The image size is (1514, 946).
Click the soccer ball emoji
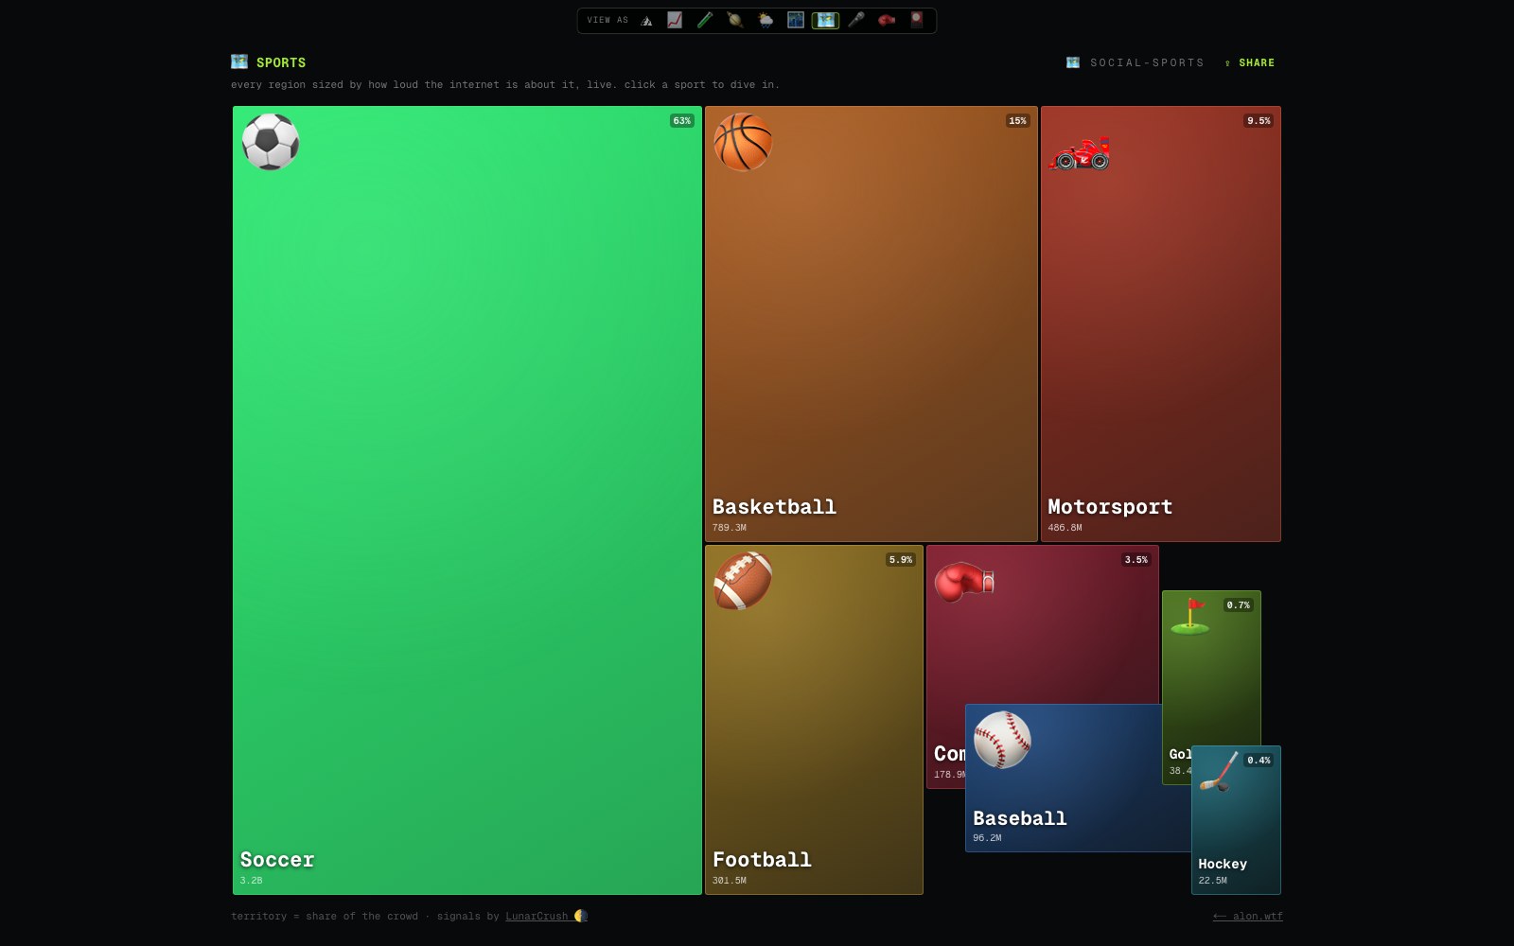pyautogui.click(x=271, y=142)
